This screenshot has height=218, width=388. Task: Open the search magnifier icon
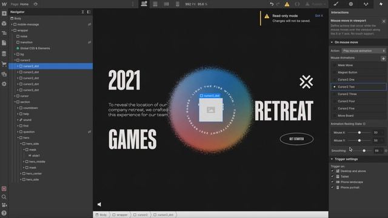(x=4, y=197)
